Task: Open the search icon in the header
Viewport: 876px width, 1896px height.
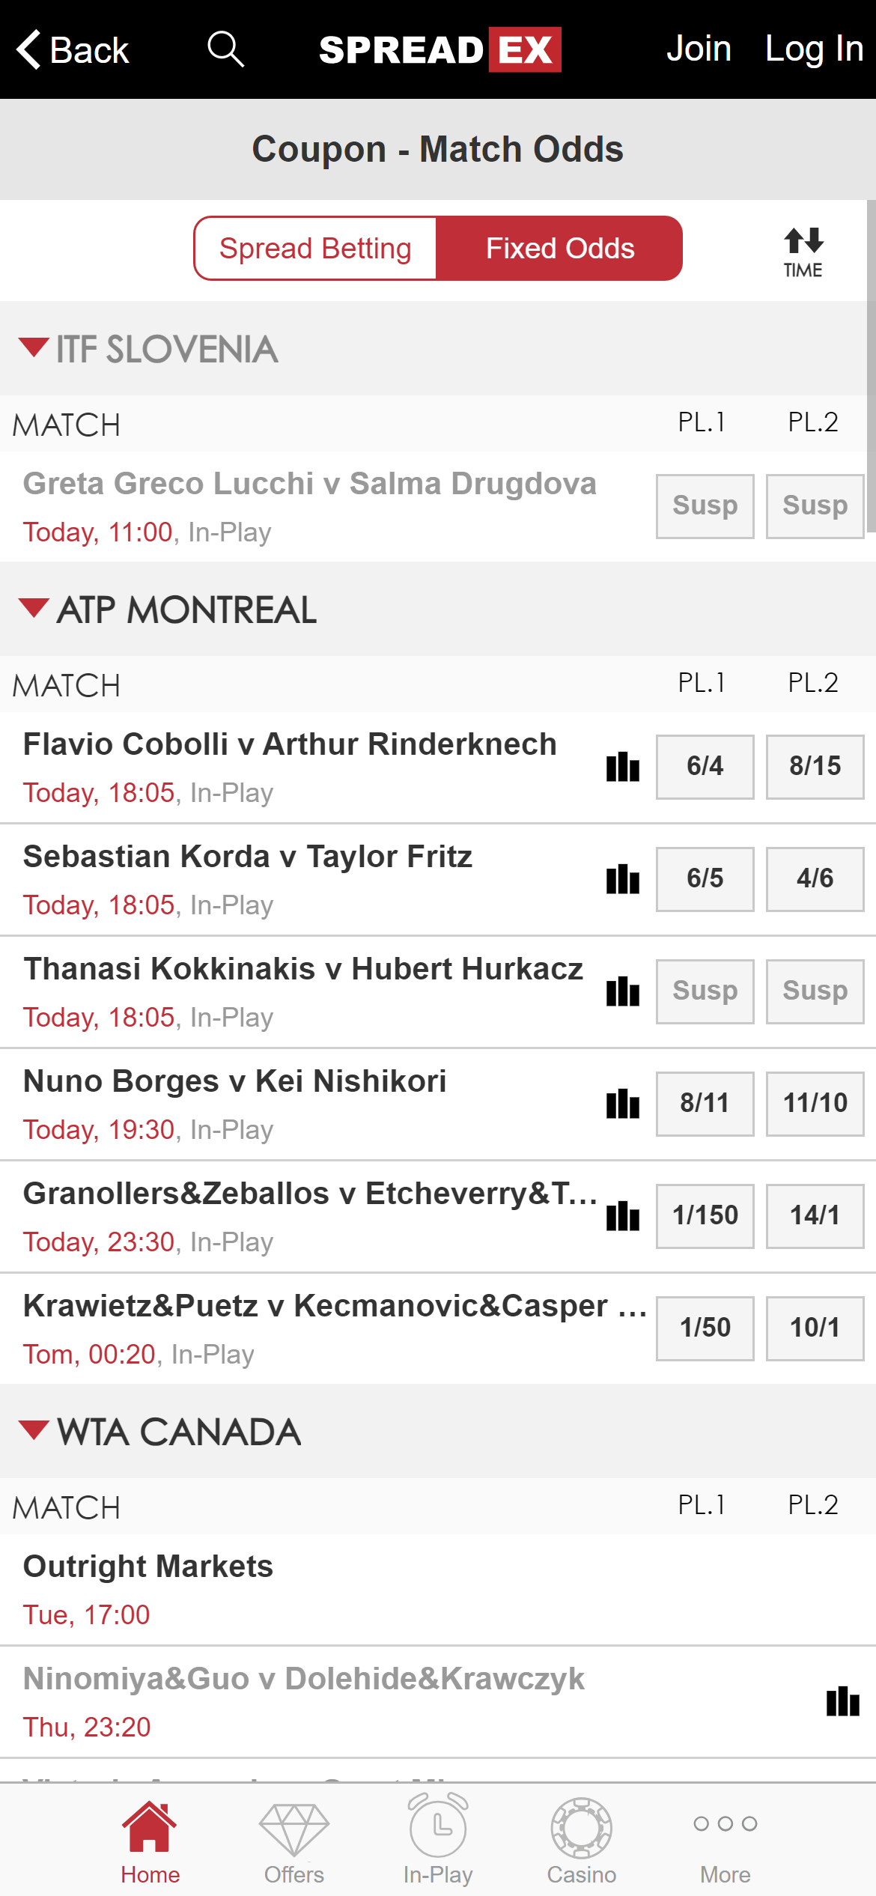Action: point(225,48)
